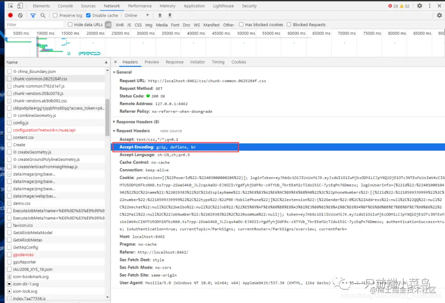
Task: Select the gpsdevices failed request
Action: (x=23, y=254)
